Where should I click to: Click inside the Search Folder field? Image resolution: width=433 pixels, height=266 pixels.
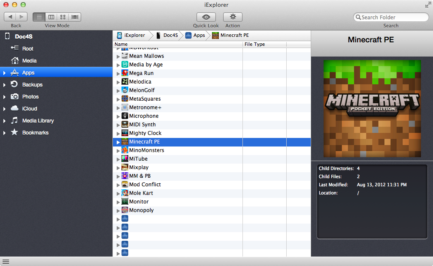393,17
